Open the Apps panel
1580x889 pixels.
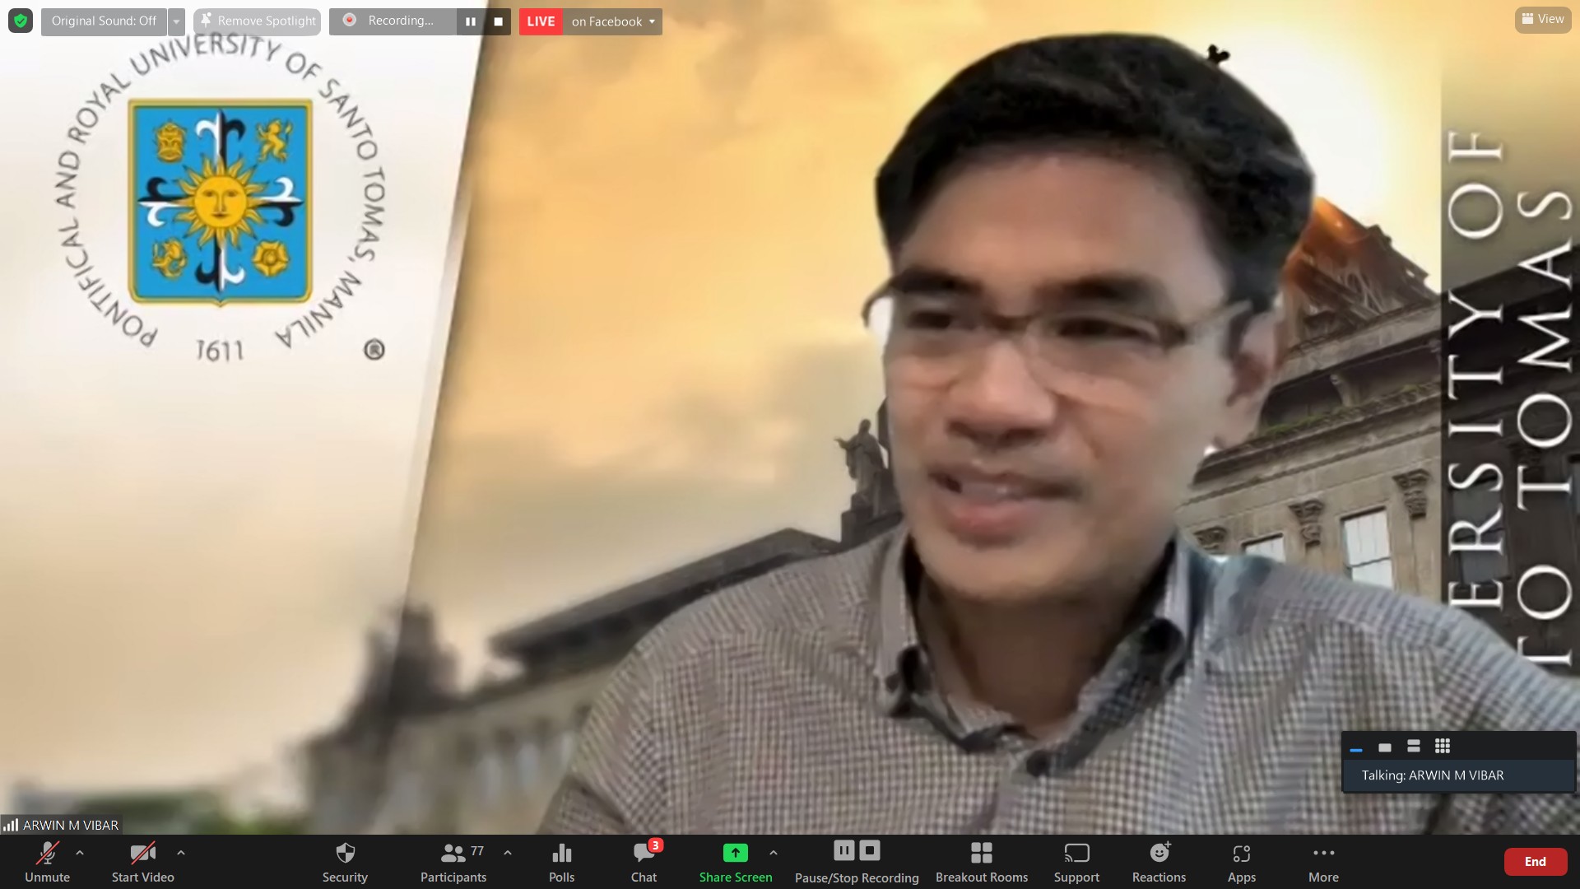click(1241, 861)
